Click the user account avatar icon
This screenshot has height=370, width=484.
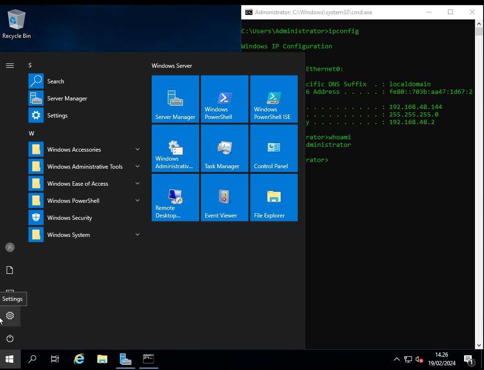click(10, 247)
